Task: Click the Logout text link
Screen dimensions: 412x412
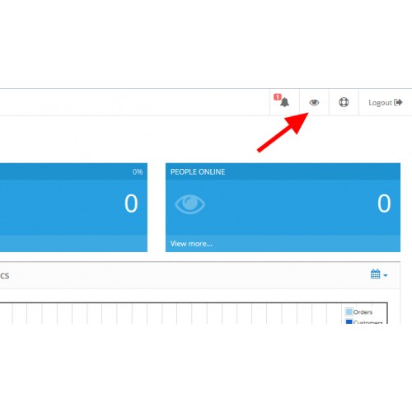Action: (380, 103)
